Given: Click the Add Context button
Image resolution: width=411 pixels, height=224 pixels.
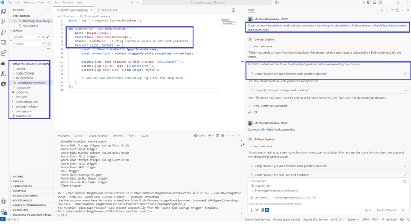Looking at the screenshot, I should 259,198.
